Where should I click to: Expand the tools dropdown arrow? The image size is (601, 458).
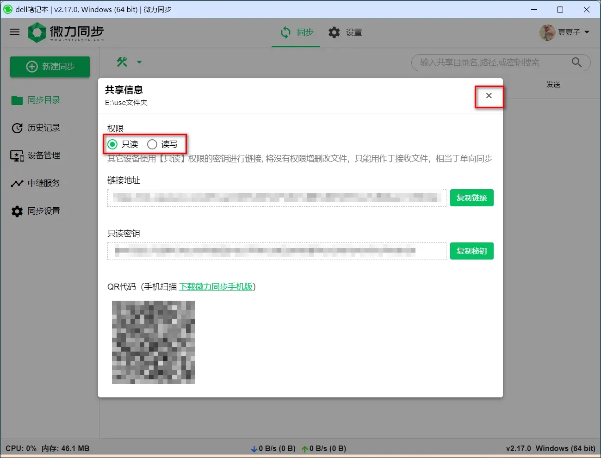(139, 62)
